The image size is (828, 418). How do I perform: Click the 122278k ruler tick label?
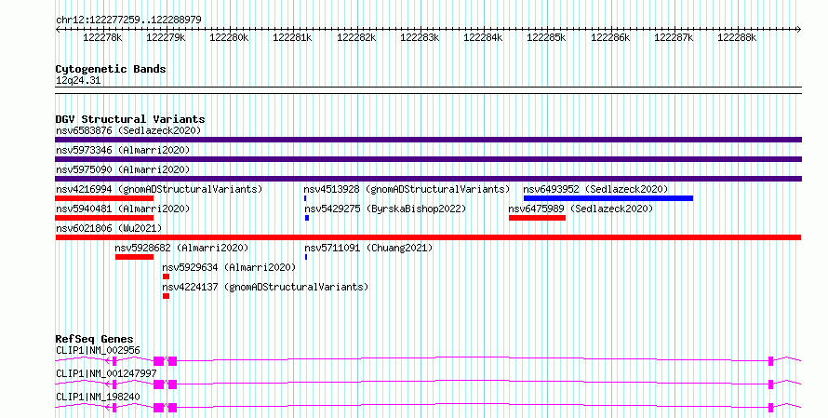pyautogui.click(x=102, y=37)
